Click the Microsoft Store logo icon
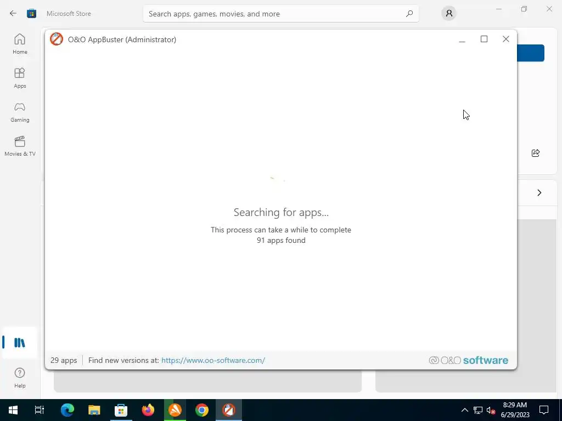This screenshot has width=562, height=421. tap(31, 14)
